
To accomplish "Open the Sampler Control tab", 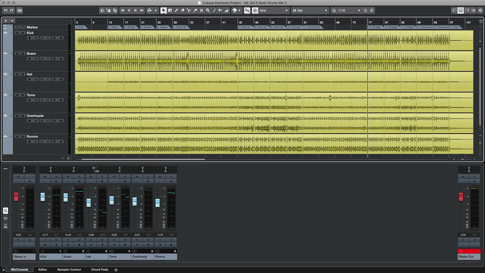I will [x=69, y=269].
